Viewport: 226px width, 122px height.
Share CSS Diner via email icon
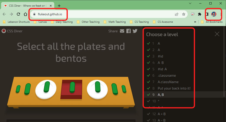click(122, 31)
